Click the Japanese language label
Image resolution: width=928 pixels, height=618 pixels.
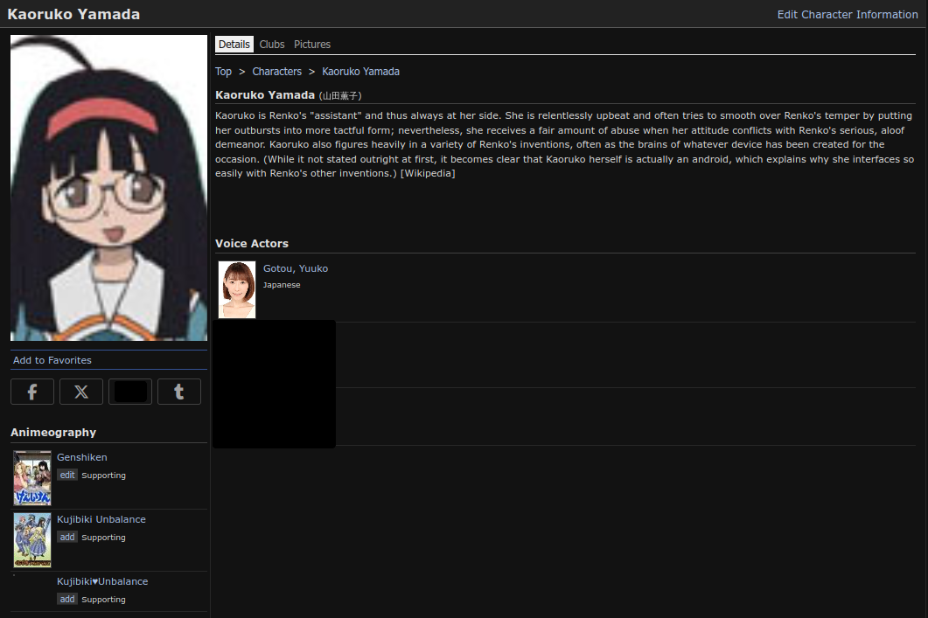(x=282, y=285)
